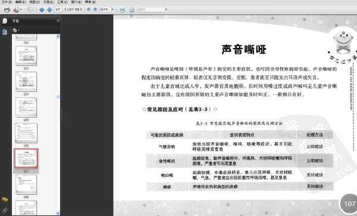This screenshot has height=216, width=357.
Task: Click the table cell 麻疹
Action: point(167,187)
